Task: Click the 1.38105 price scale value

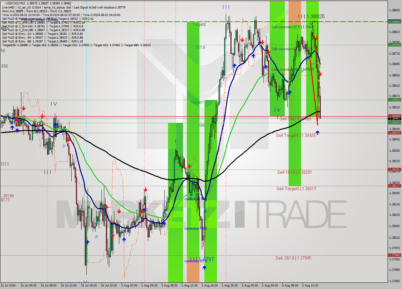Action: 394,215
